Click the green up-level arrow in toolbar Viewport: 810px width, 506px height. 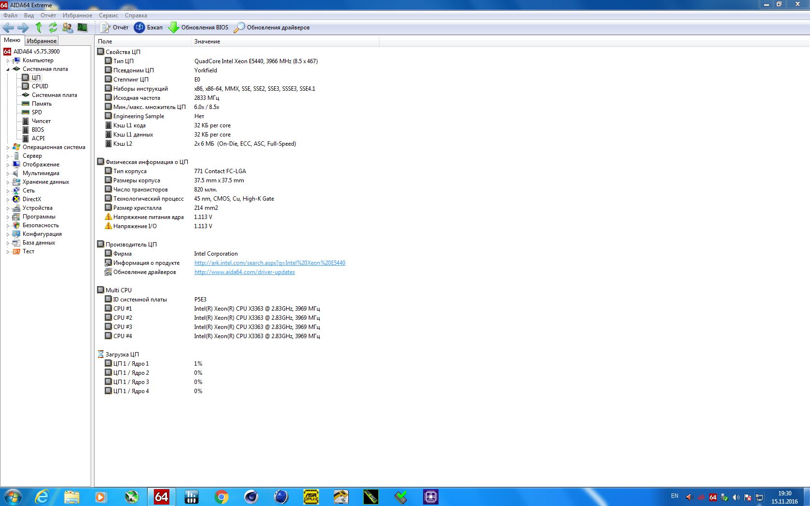coord(39,27)
